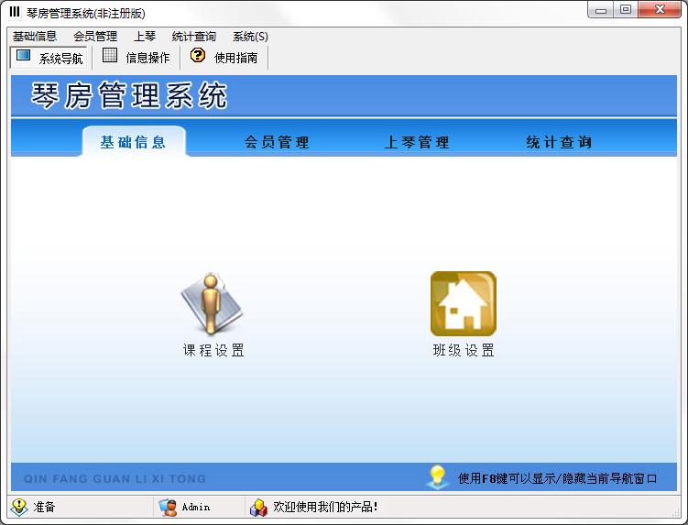Click the Admin text in status bar

click(196, 507)
